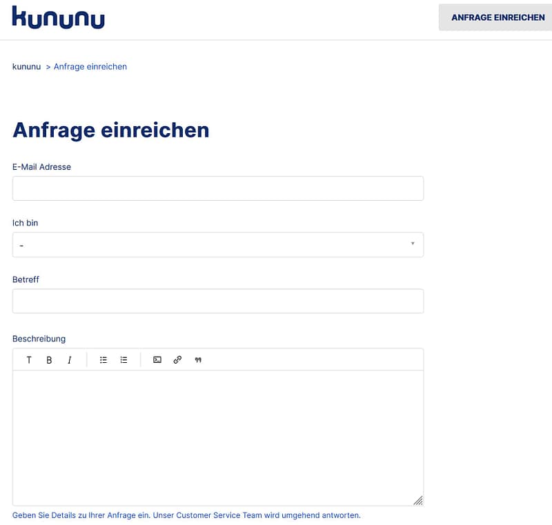Click the kununu logo
The height and width of the screenshot is (525, 552).
click(59, 17)
